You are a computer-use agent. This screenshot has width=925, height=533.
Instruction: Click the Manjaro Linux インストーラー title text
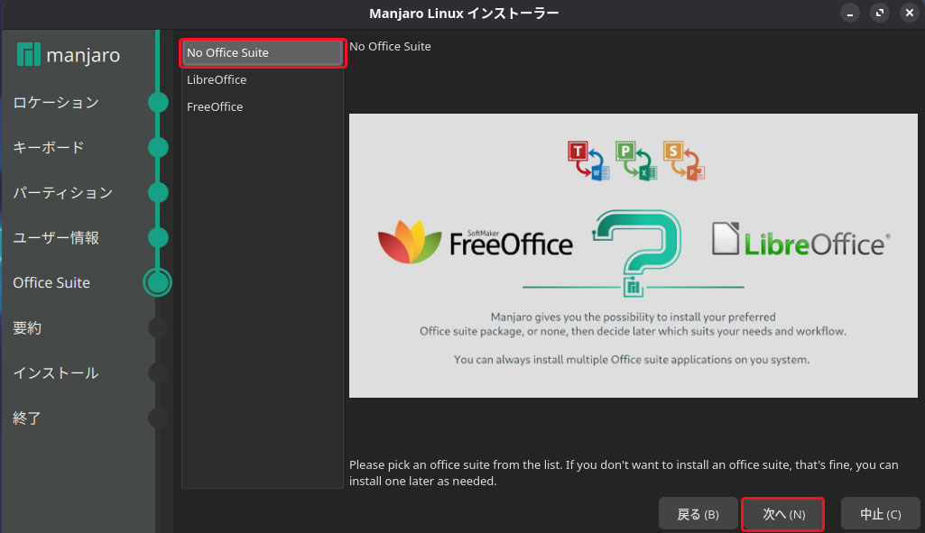(464, 13)
